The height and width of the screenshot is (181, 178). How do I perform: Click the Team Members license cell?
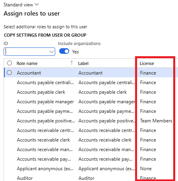point(156,121)
